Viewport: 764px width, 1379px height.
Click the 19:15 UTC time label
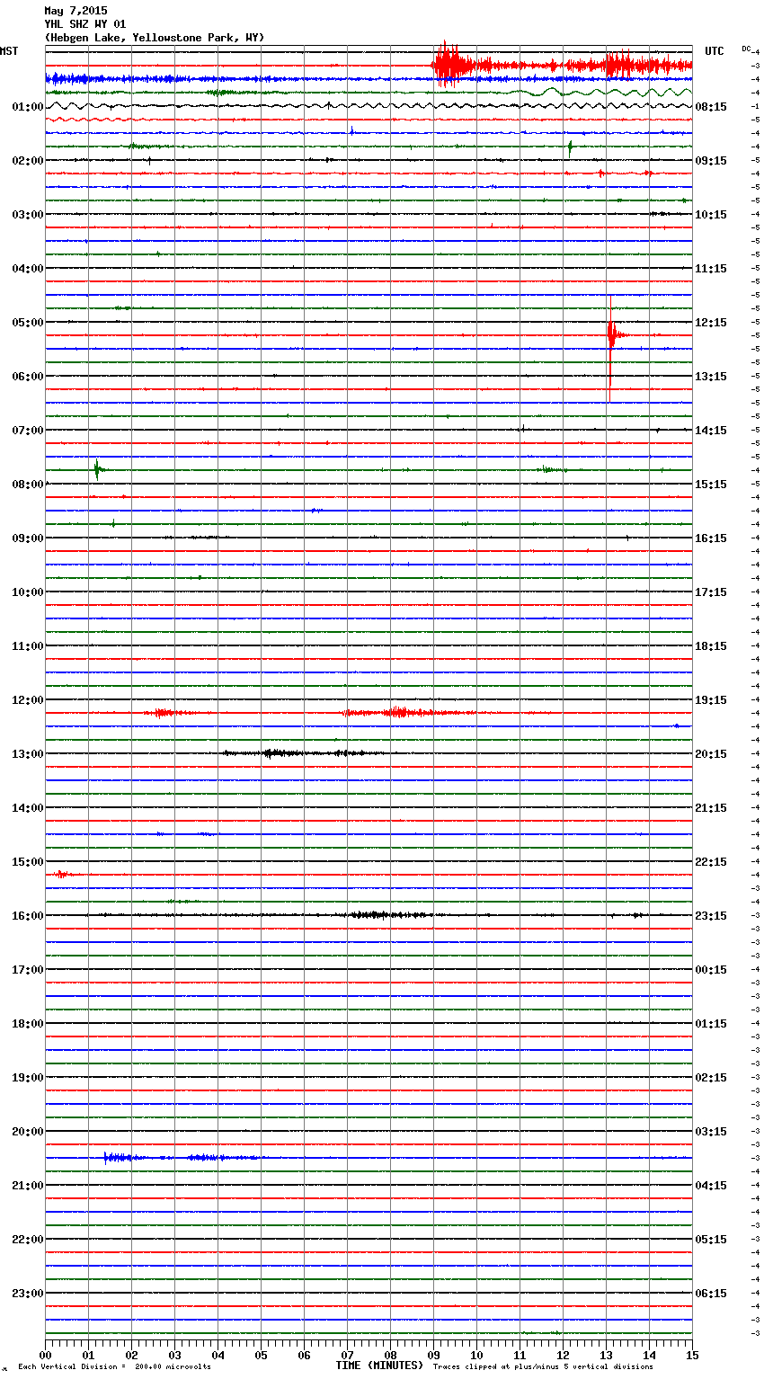click(x=711, y=700)
